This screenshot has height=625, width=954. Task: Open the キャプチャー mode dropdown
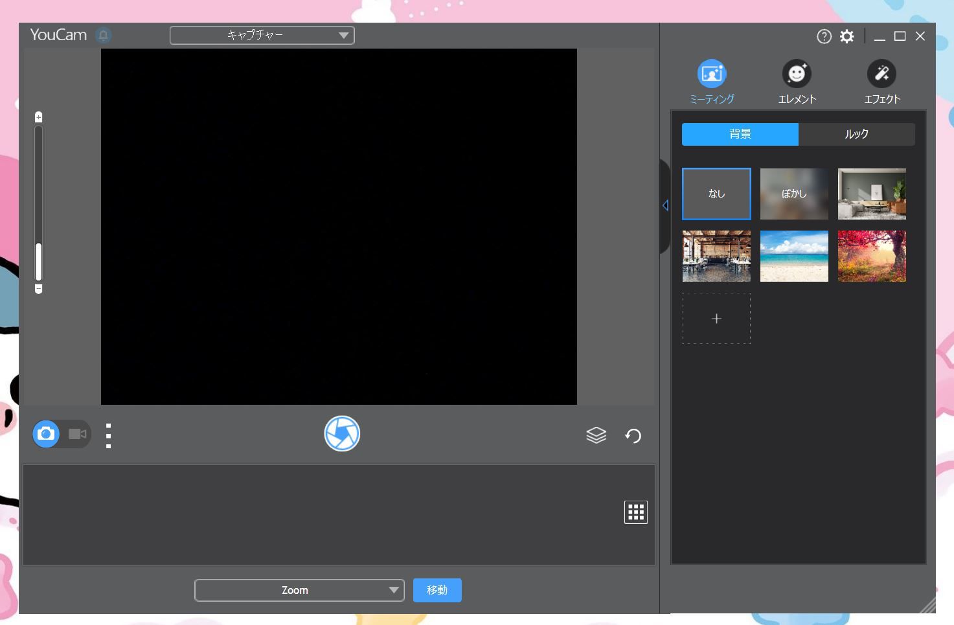pos(262,35)
